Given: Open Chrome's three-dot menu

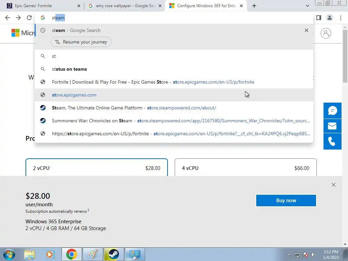Looking at the screenshot, I should [x=341, y=18].
